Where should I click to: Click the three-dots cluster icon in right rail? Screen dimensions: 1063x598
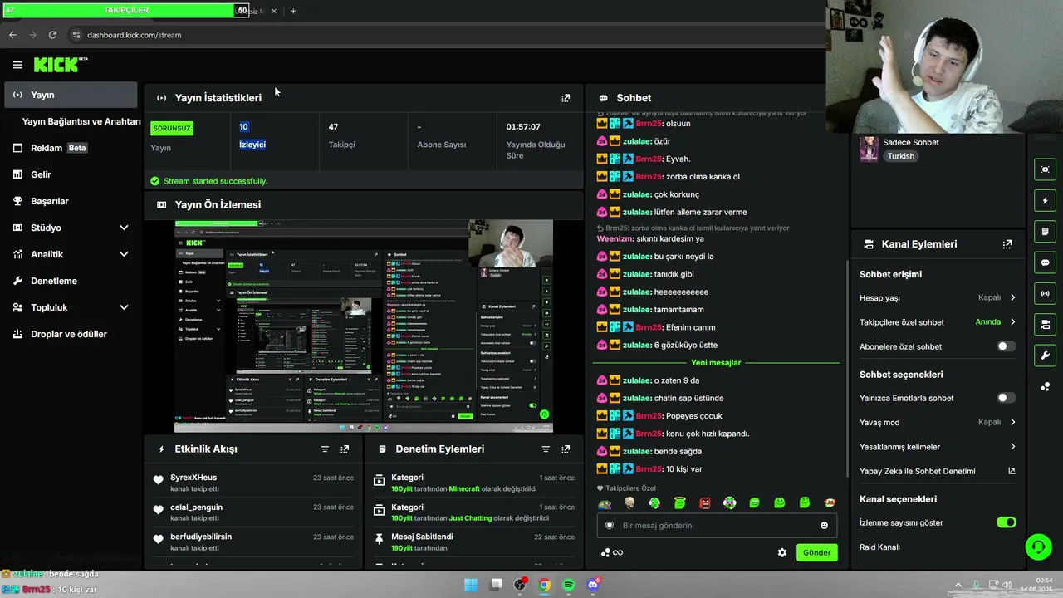[x=1045, y=386]
